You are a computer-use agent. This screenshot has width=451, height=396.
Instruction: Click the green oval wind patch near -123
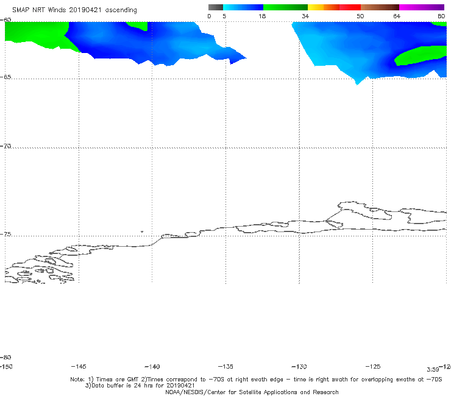click(420, 55)
